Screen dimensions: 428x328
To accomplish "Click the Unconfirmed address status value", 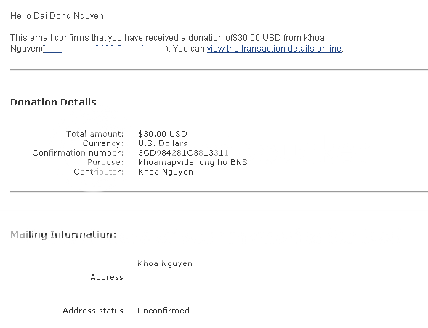I will tap(163, 311).
